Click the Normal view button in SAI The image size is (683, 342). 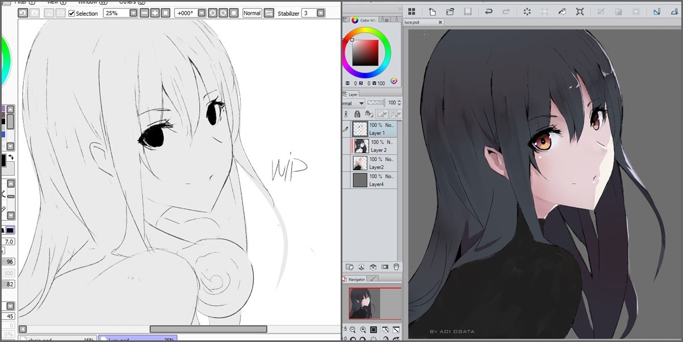[252, 12]
